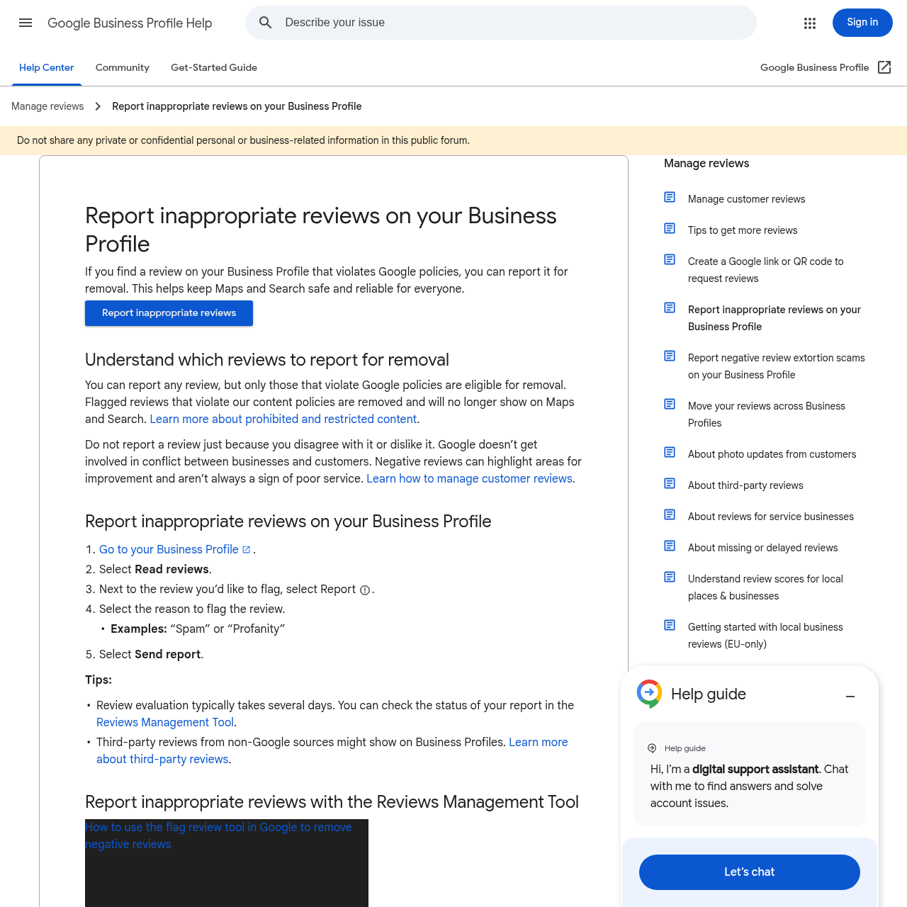Open Tips to get more reviews article
The height and width of the screenshot is (907, 907).
coord(743,230)
